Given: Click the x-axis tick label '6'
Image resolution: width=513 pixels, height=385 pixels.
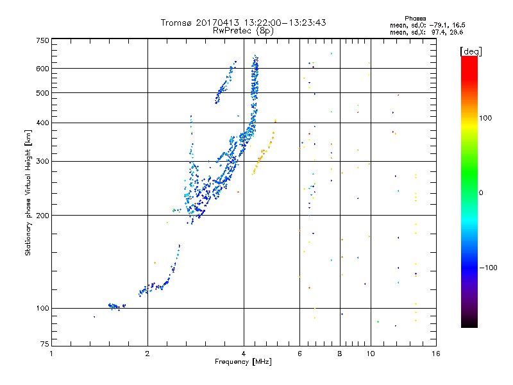Looking at the screenshot, I should [x=299, y=354].
